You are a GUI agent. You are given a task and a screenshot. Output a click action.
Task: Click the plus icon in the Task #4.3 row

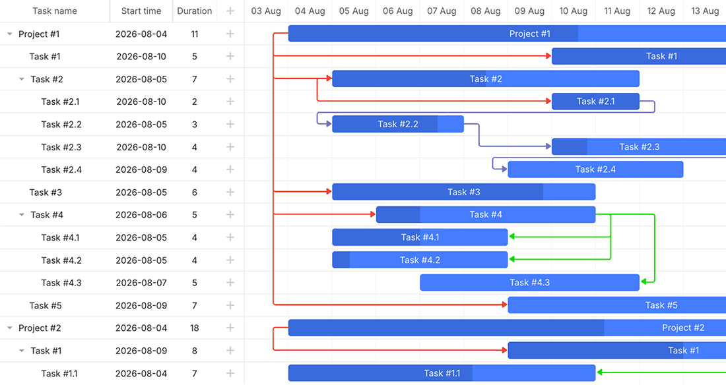[x=230, y=283]
